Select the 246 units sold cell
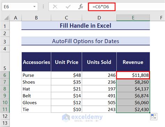The width and height of the screenshot is (165, 127). [x=99, y=75]
